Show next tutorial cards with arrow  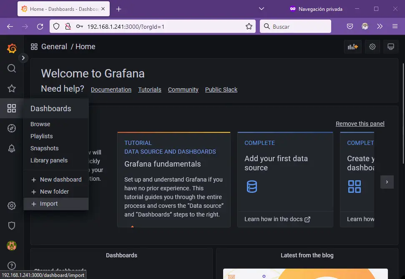click(387, 182)
